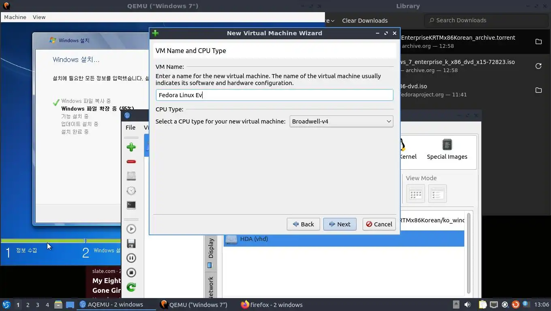Click the show desktop icon in the taskbar
Viewport: 551px width, 311px height.
[70, 305]
